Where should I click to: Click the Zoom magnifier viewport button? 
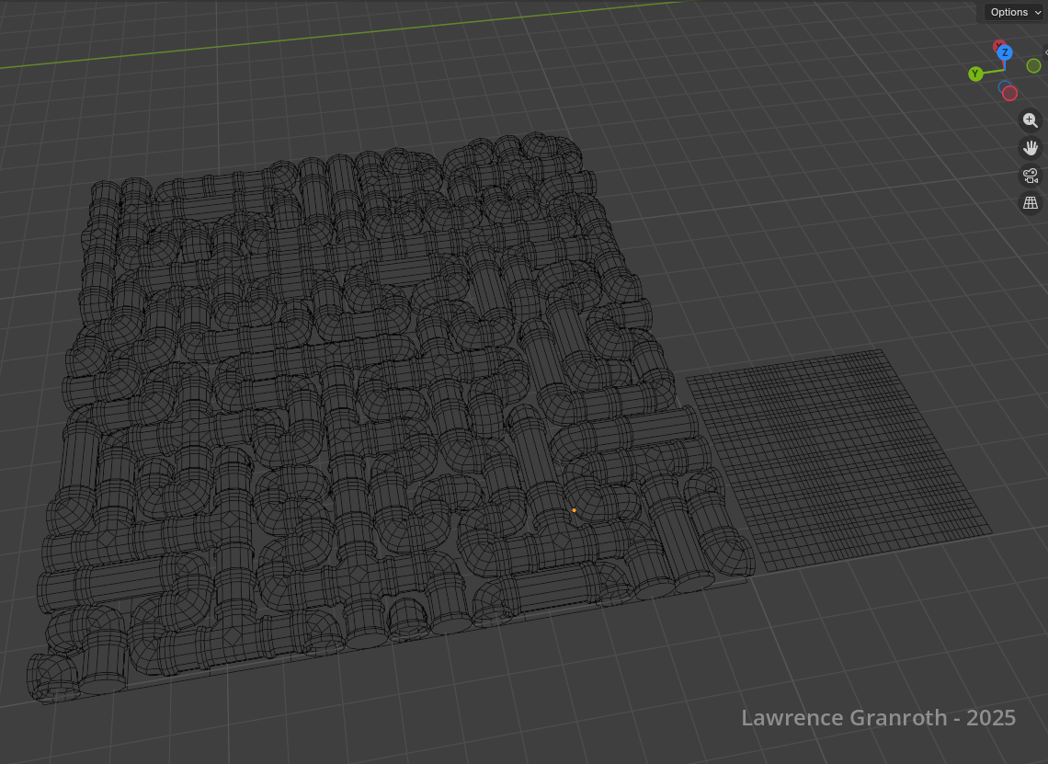1031,120
